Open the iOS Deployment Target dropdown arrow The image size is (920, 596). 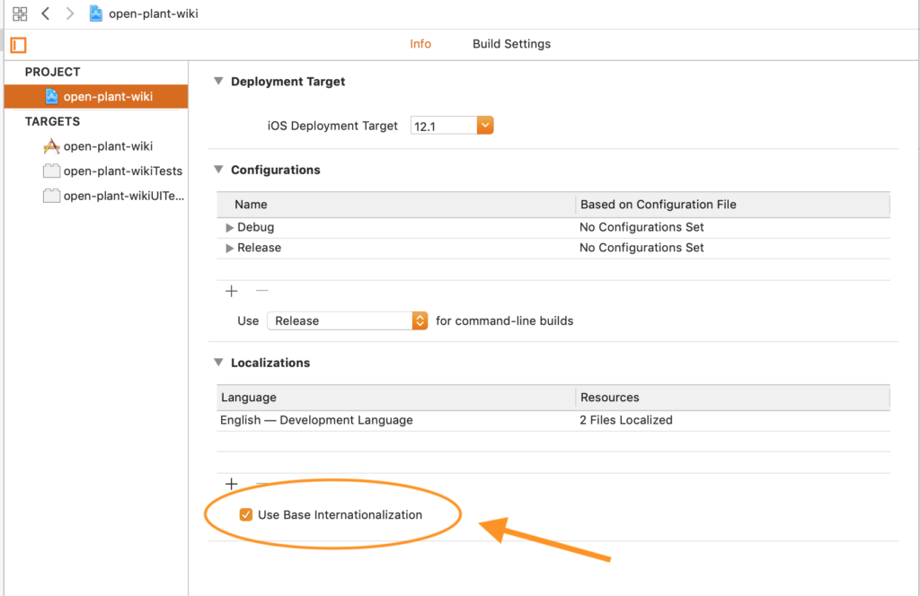click(485, 125)
